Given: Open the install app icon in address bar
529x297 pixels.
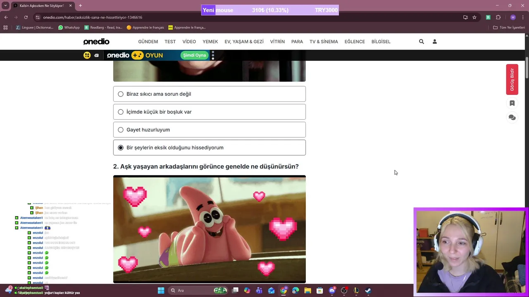Looking at the screenshot, I should 465,17.
